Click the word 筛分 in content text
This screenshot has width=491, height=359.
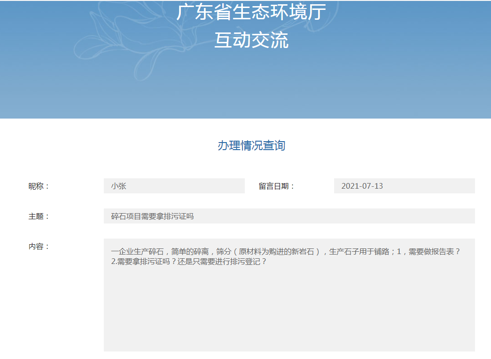click(224, 252)
